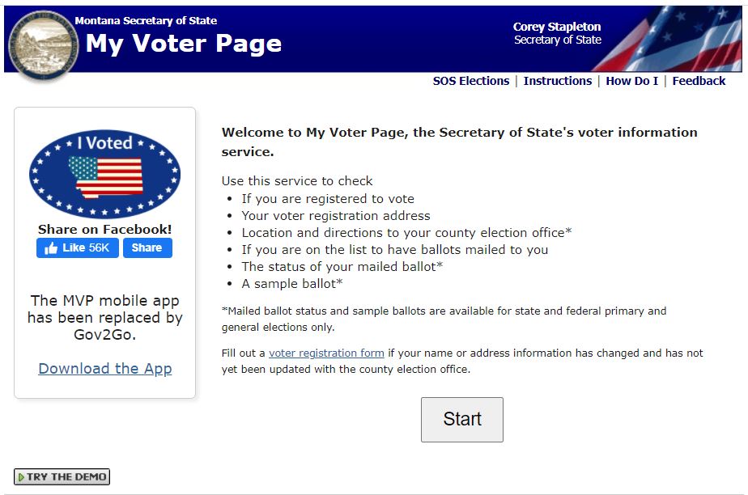Click the Welcome to My Voter Page heading

pos(459,142)
